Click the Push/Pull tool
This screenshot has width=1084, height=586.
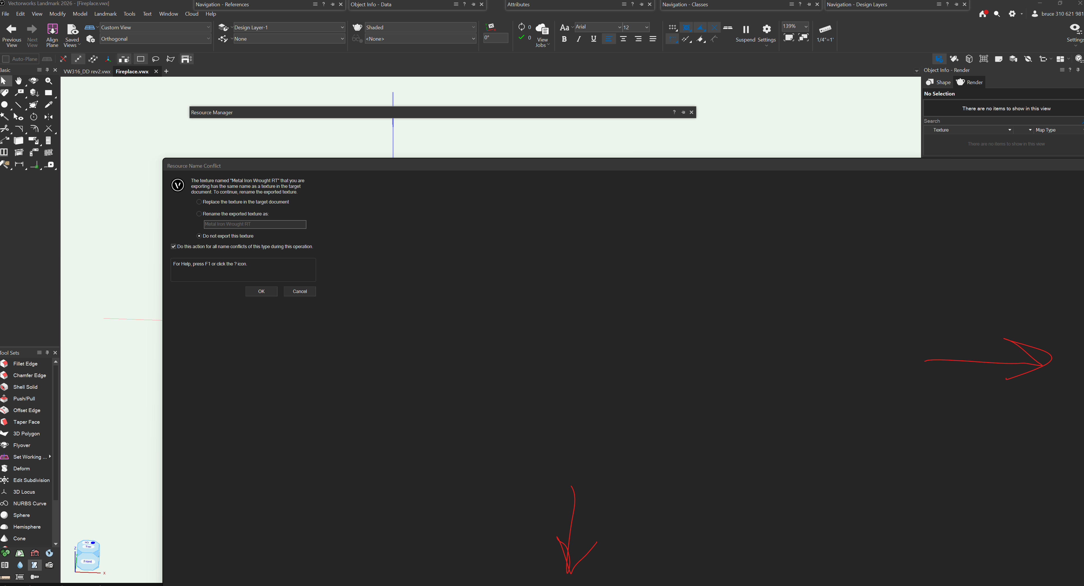tap(24, 398)
